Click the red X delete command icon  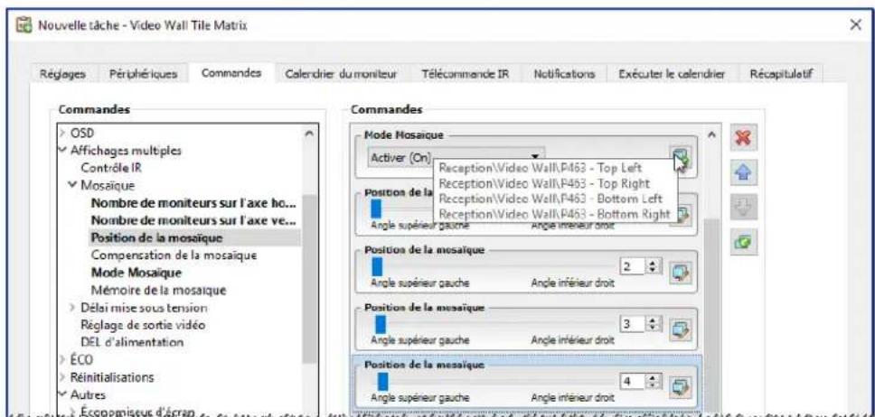[x=744, y=140]
